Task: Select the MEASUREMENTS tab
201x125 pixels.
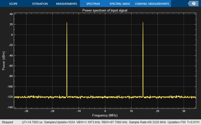Action: [x=66, y=4]
